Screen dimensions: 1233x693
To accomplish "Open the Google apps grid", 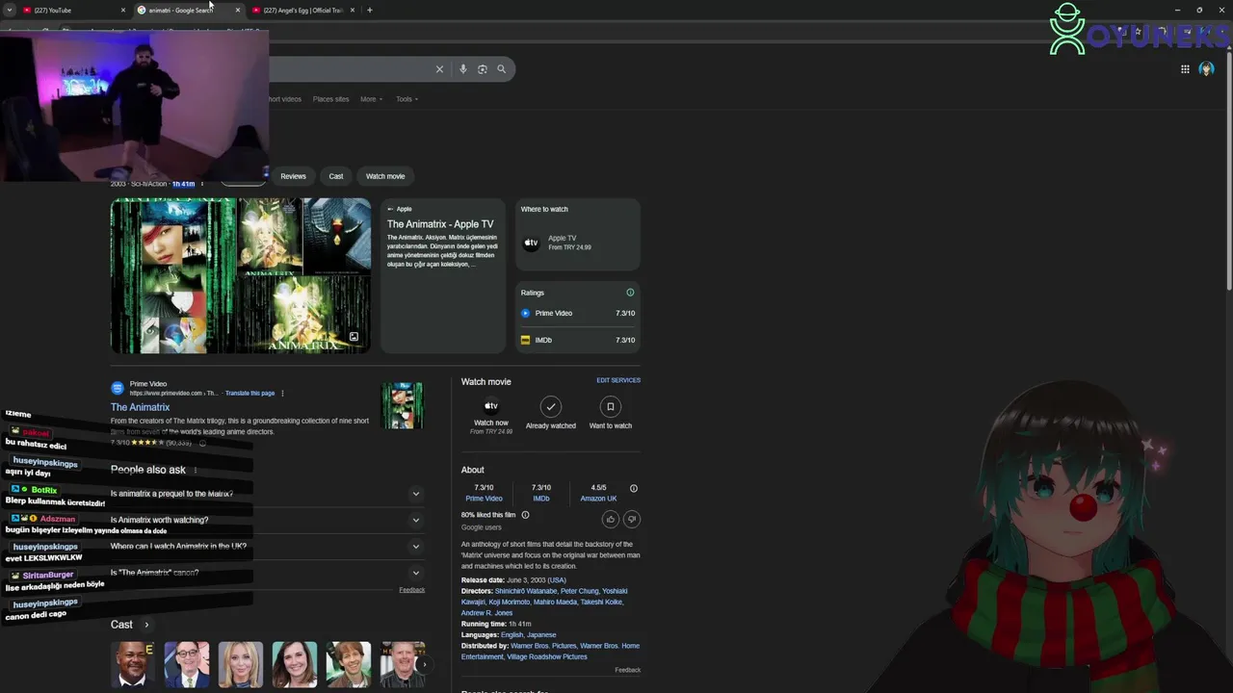I will [1185, 69].
